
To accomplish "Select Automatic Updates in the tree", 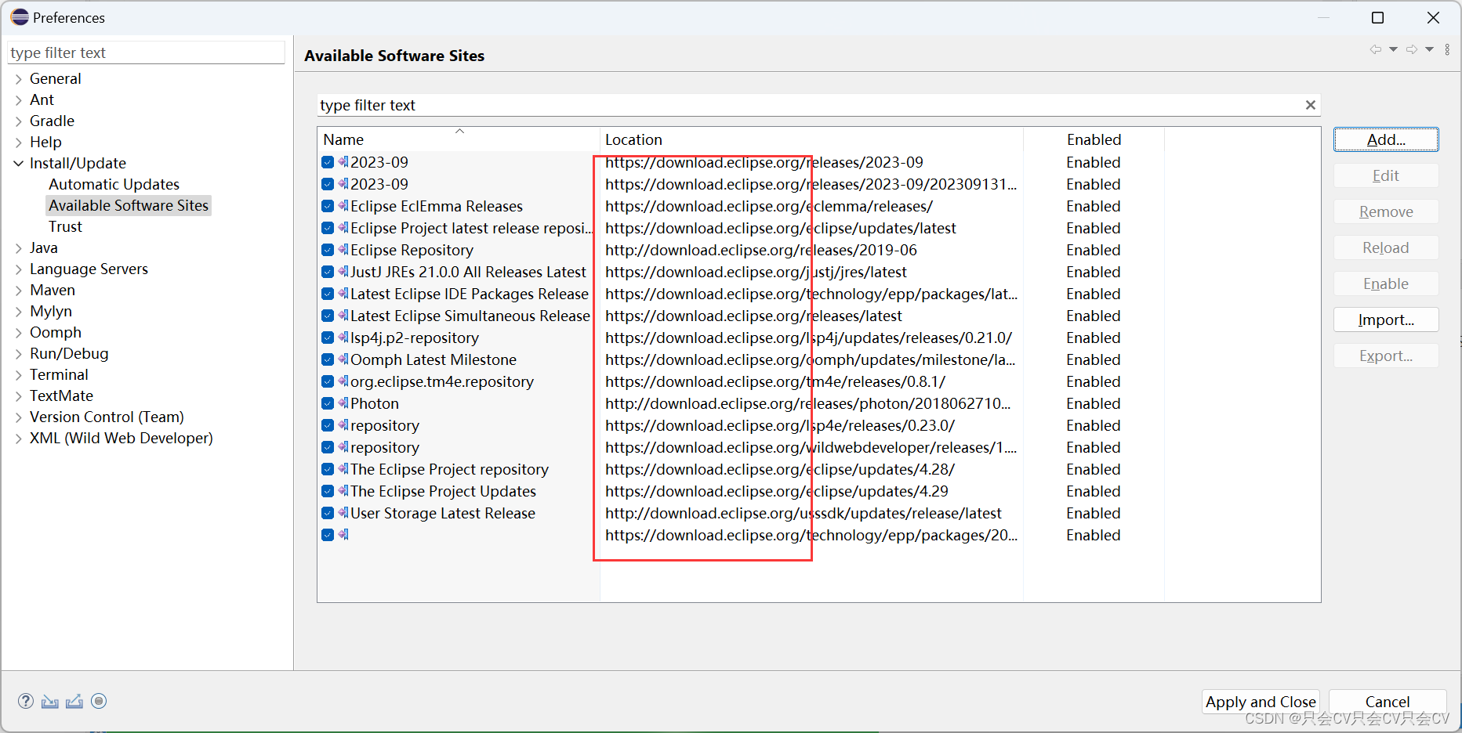I will (x=114, y=184).
